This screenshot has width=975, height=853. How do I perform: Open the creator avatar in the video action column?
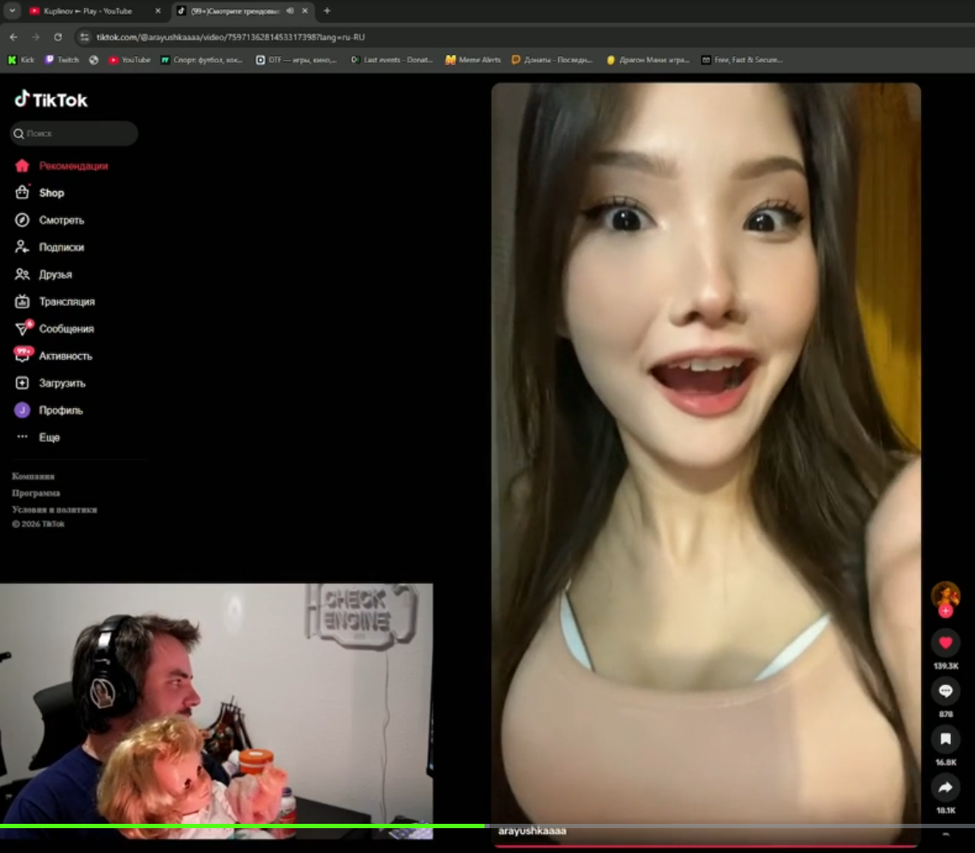pos(945,594)
